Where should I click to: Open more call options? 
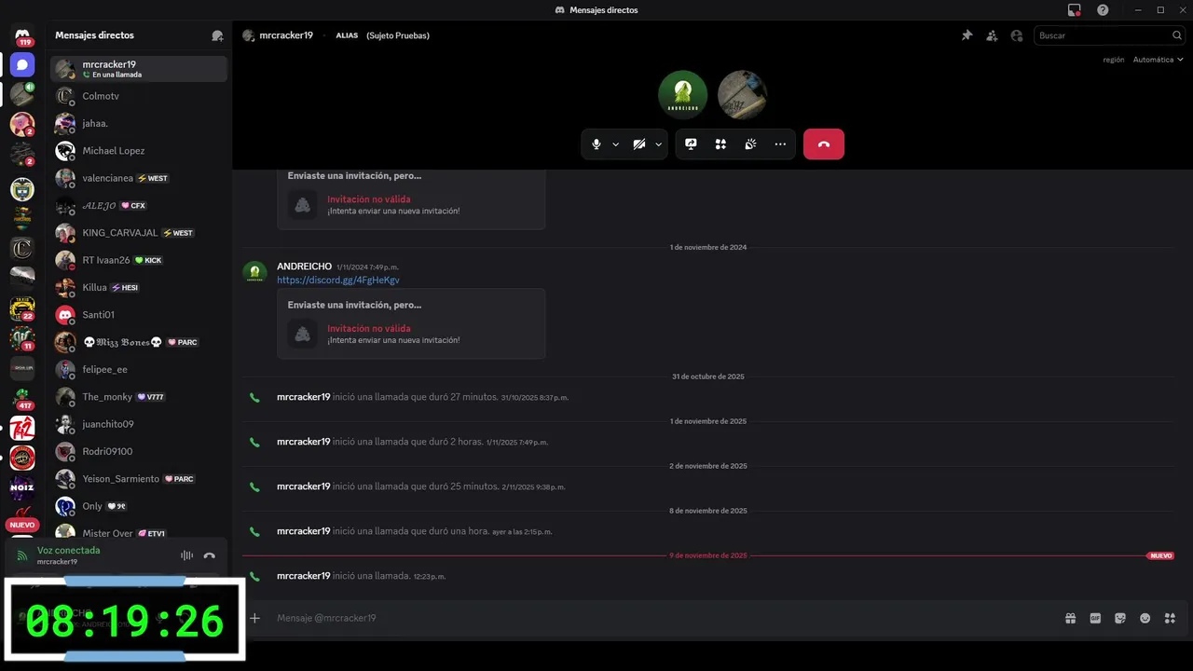pyautogui.click(x=780, y=144)
